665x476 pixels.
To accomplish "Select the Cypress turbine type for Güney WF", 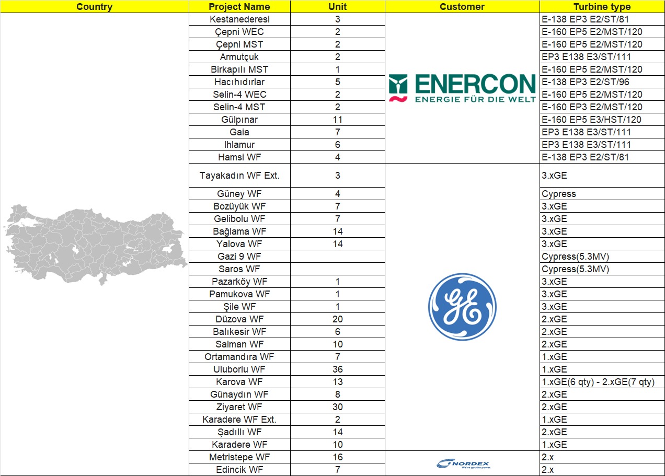I will 602,194.
